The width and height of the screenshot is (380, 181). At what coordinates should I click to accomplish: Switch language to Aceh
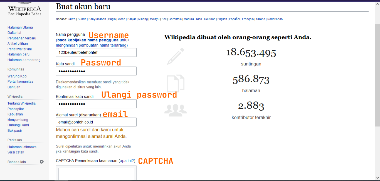[122, 19]
